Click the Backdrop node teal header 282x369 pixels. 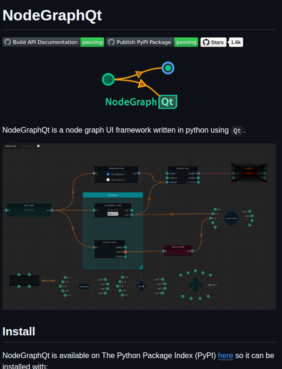point(113,195)
